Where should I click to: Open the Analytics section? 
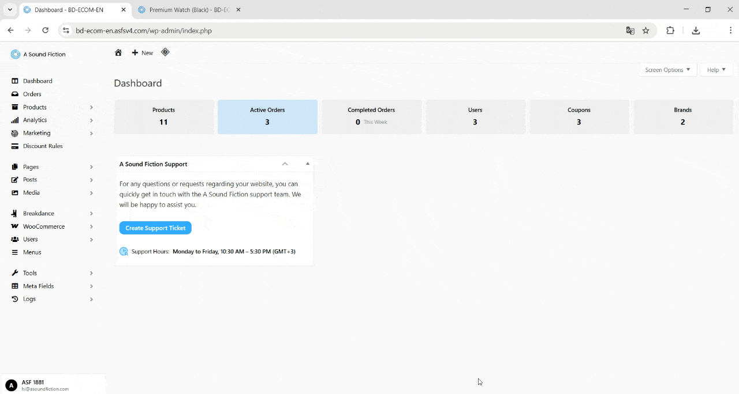(x=36, y=120)
